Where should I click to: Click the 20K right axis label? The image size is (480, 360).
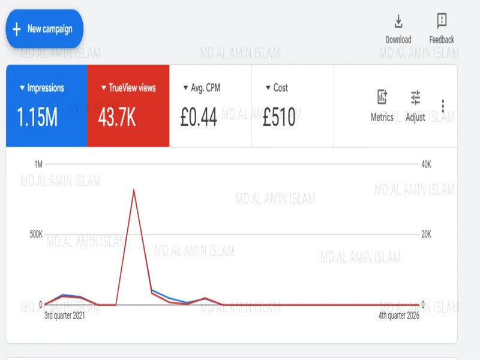pyautogui.click(x=426, y=235)
